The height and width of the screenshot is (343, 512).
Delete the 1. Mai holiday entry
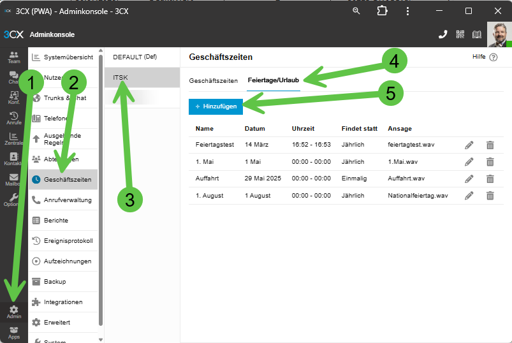click(490, 162)
